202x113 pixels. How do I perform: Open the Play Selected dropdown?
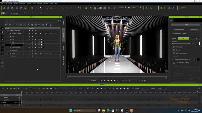pos(15,13)
